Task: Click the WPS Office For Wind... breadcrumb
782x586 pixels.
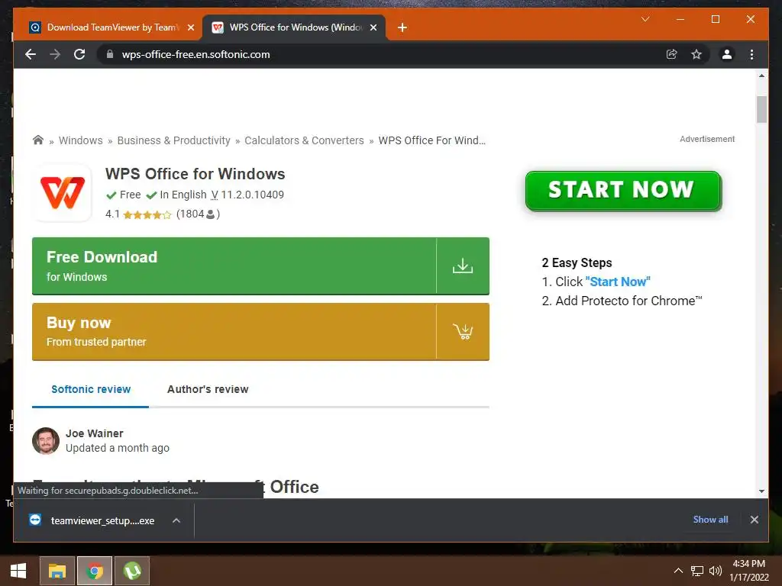Action: [432, 140]
